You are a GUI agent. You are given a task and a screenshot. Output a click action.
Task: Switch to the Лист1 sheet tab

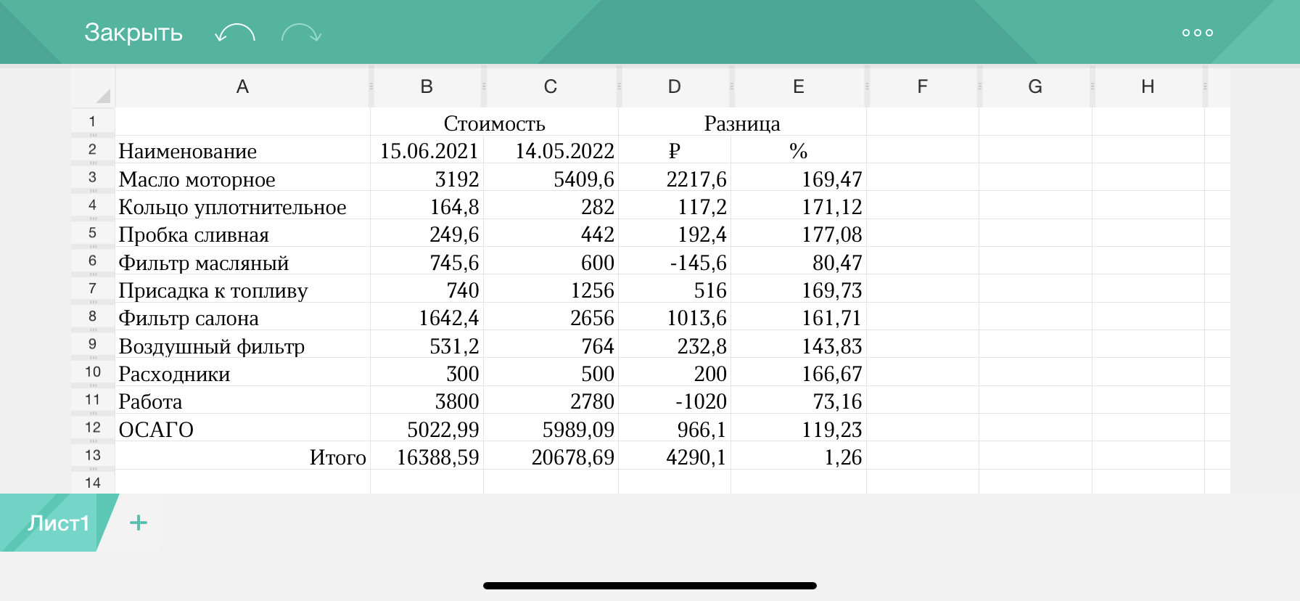pos(58,523)
